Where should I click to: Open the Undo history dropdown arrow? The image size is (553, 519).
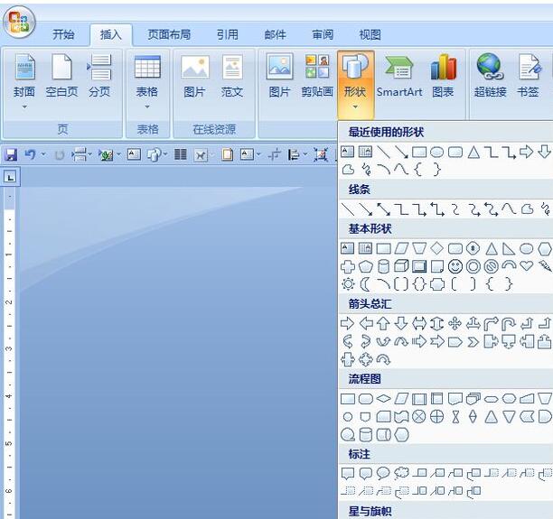click(x=43, y=154)
